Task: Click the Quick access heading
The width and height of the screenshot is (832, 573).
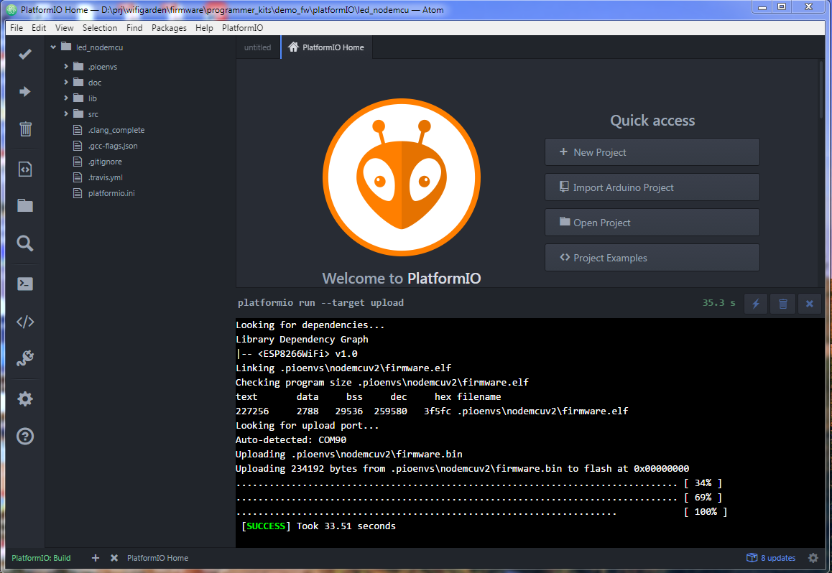Action: pos(652,121)
